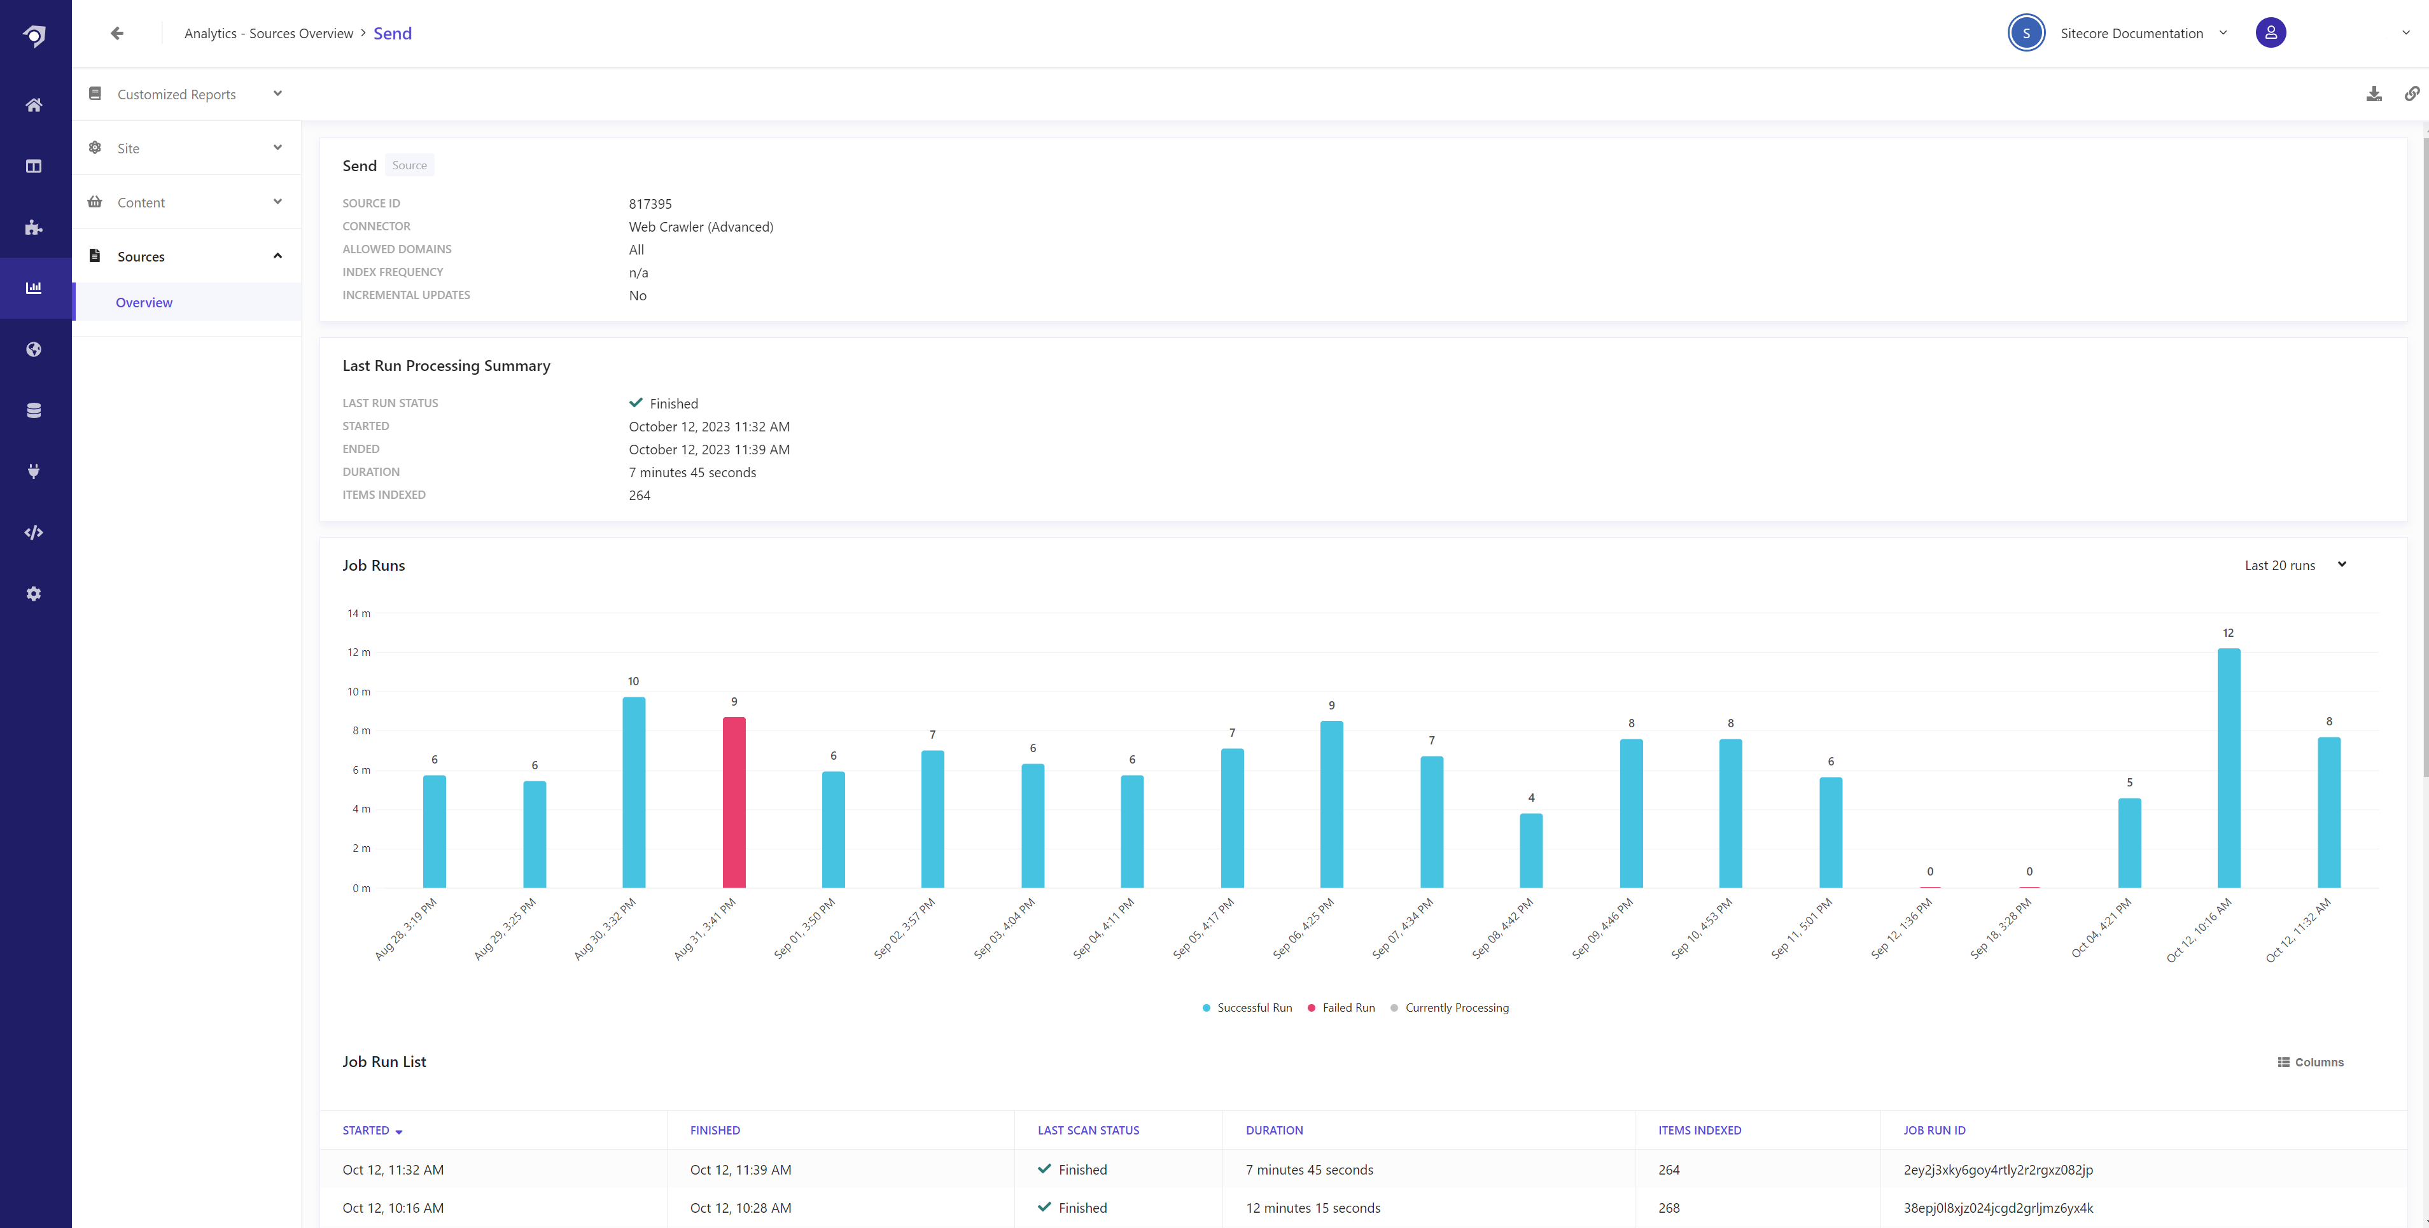Open the columns layout icon in sidebar
The image size is (2429, 1228).
point(34,166)
